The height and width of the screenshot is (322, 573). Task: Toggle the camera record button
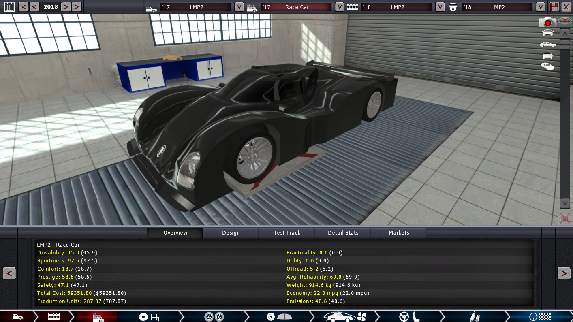(x=547, y=22)
